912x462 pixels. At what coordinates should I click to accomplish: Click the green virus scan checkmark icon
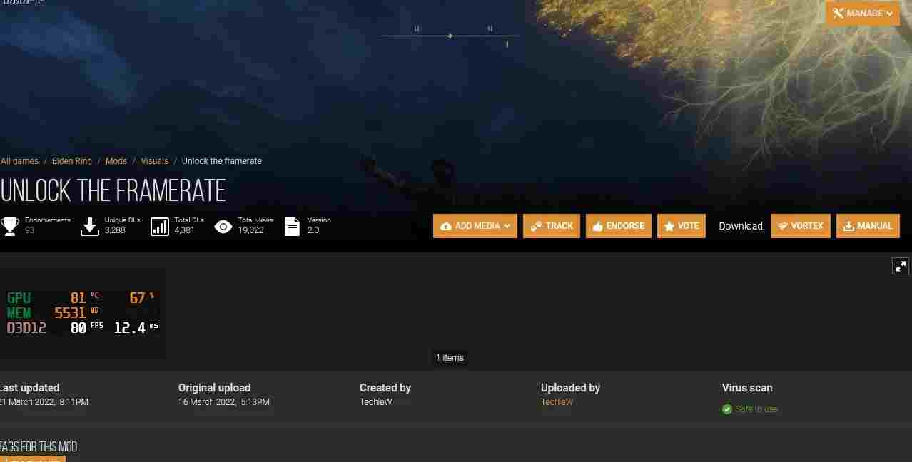pos(727,409)
